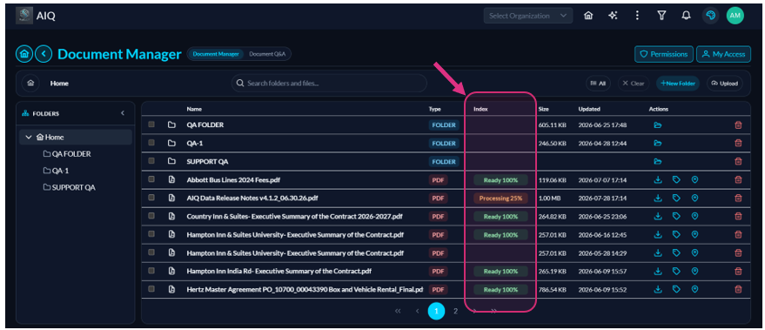
Task: Click Ready 100% badge for Hertz Master Agreement
Action: [500, 289]
